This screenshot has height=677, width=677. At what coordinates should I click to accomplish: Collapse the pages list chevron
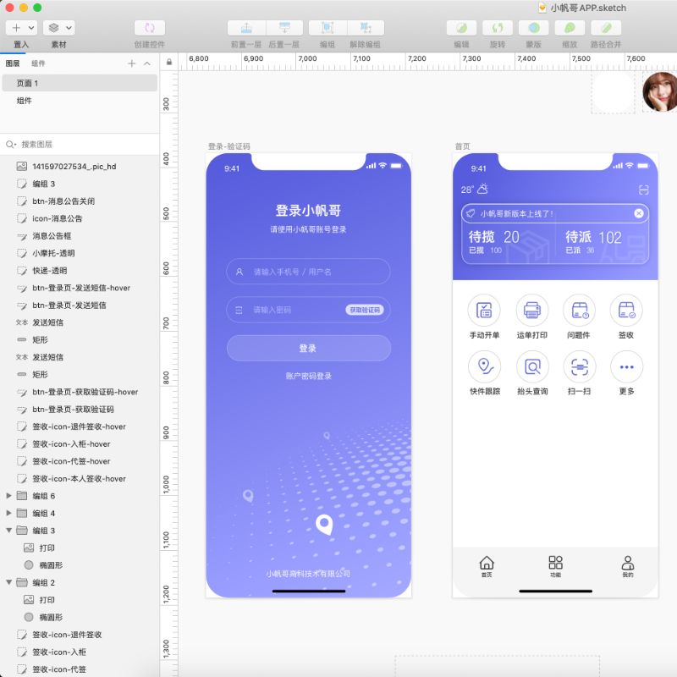click(x=147, y=63)
